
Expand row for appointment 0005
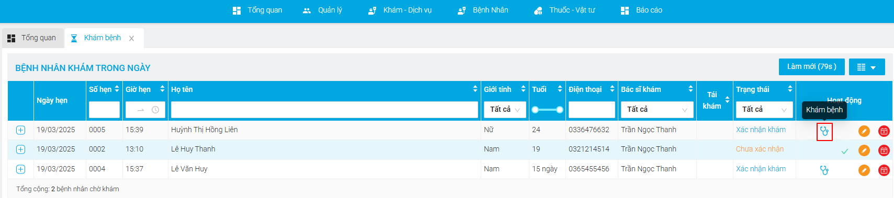click(21, 130)
